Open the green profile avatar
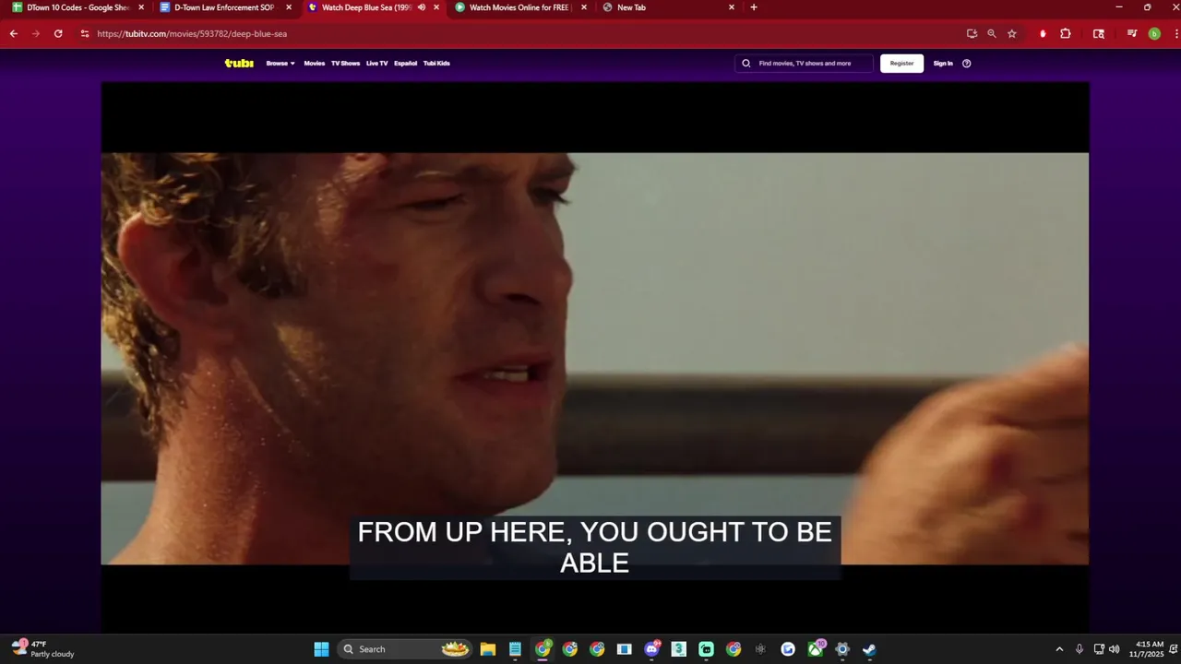This screenshot has width=1181, height=664. click(1154, 33)
